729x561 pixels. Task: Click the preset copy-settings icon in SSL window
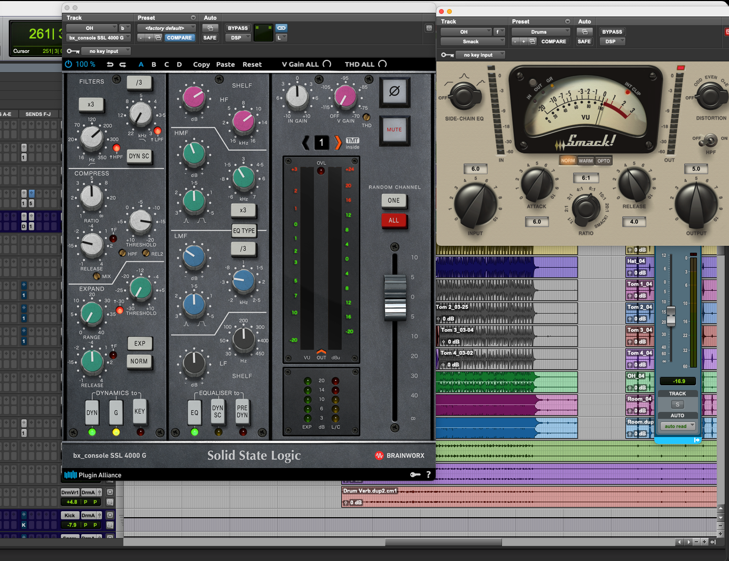click(158, 38)
